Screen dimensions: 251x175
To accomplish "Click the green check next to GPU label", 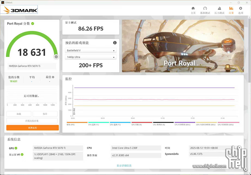I will pos(16,148).
